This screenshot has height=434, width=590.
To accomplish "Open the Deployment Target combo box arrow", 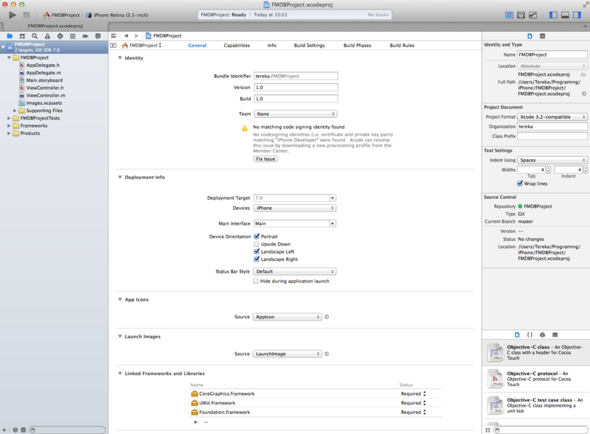I will coord(333,197).
